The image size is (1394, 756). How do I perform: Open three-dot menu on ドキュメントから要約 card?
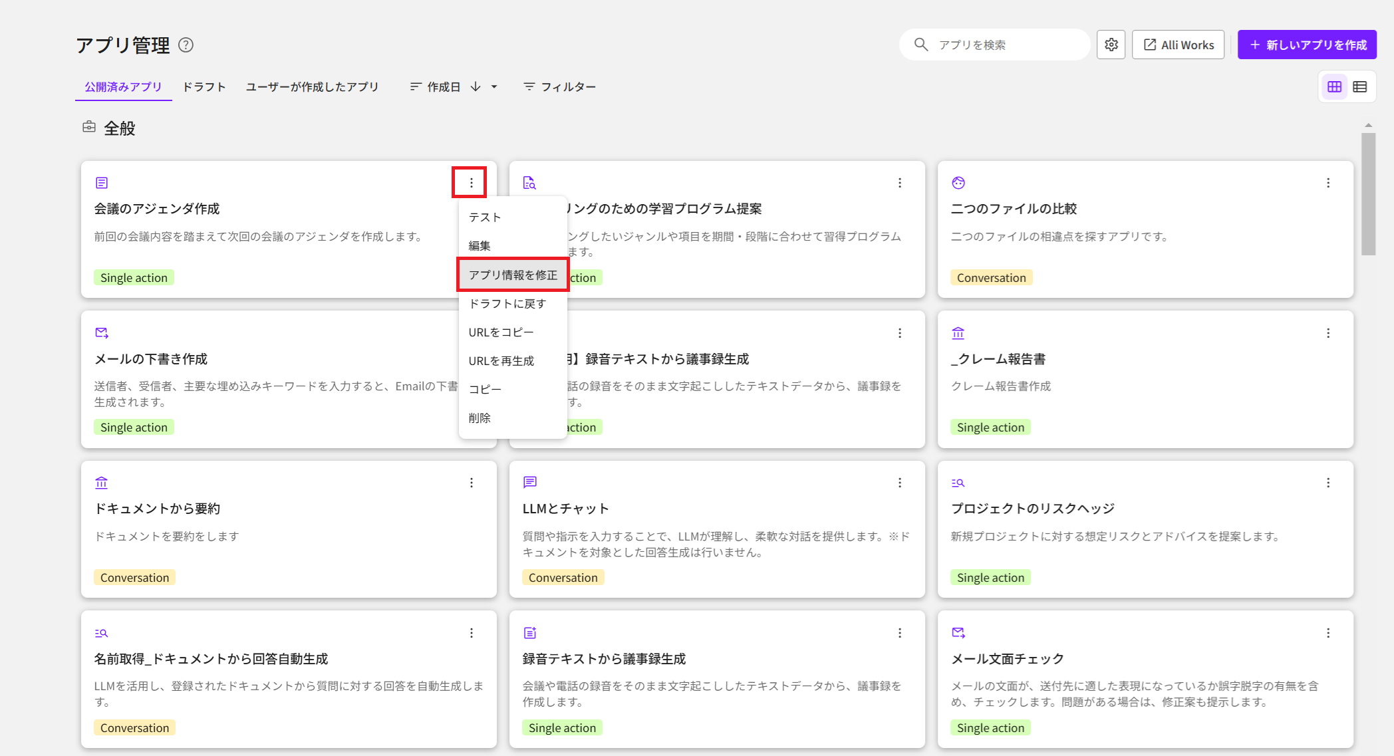[x=472, y=483]
